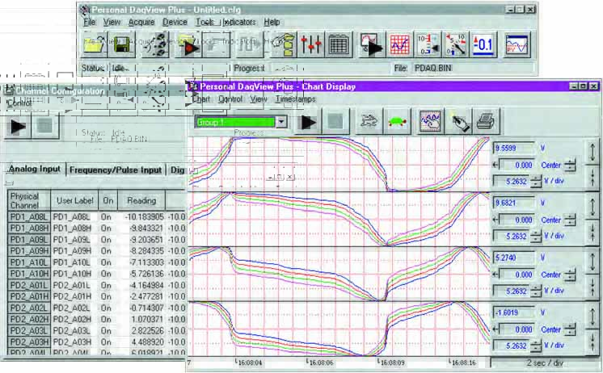Click the reading value 1.070371

(141, 319)
